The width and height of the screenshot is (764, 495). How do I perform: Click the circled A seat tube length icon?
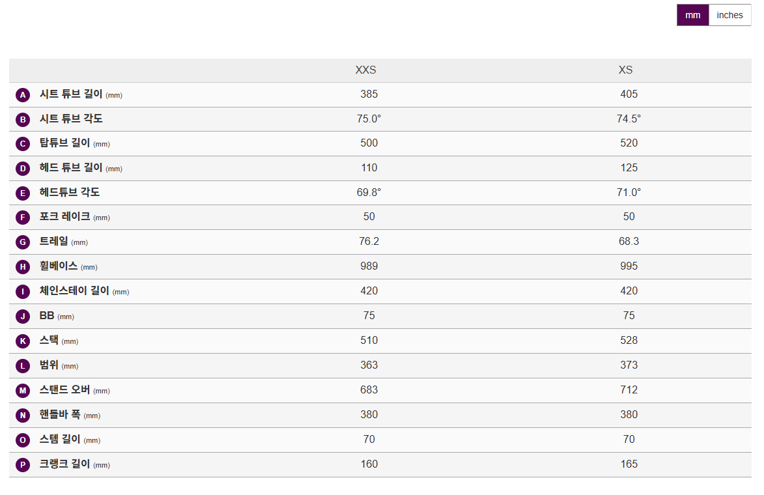tap(23, 95)
